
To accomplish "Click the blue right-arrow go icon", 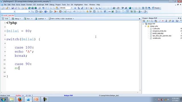I will click(x=75, y=8).
